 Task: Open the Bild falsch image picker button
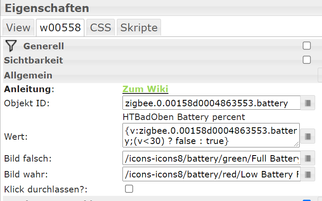(307, 159)
